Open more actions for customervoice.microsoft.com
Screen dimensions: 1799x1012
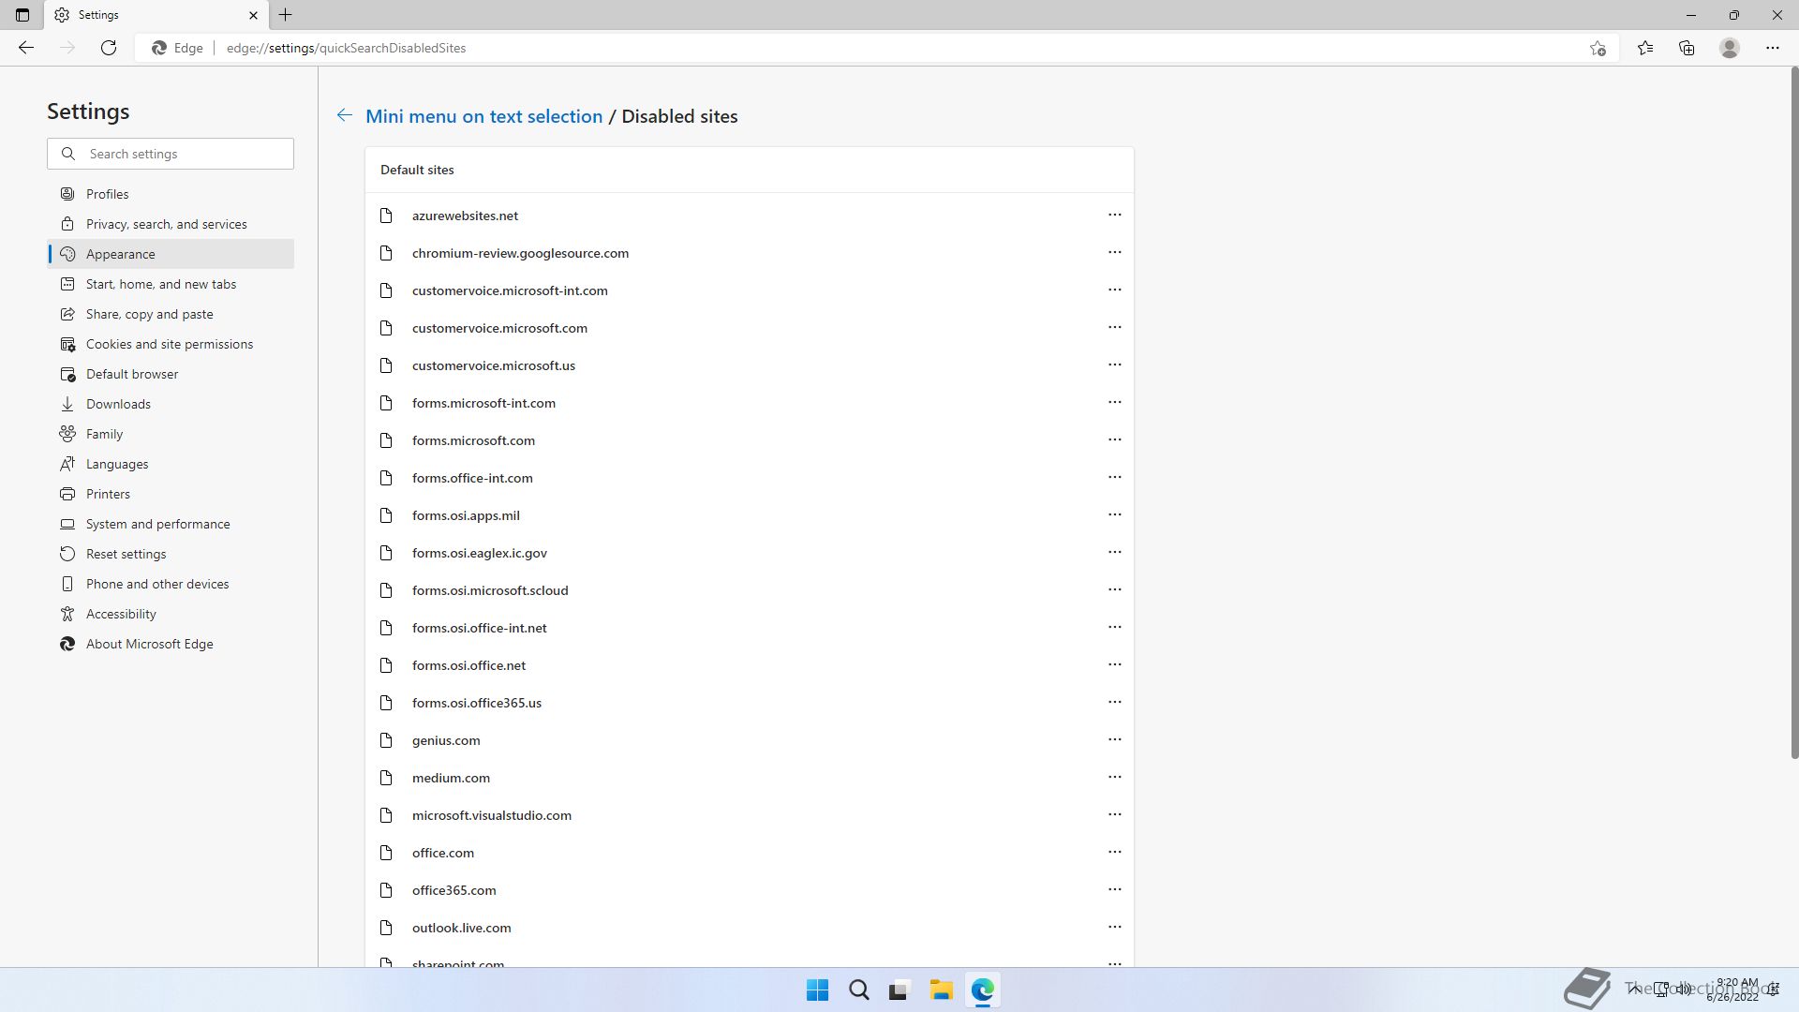(x=1114, y=327)
